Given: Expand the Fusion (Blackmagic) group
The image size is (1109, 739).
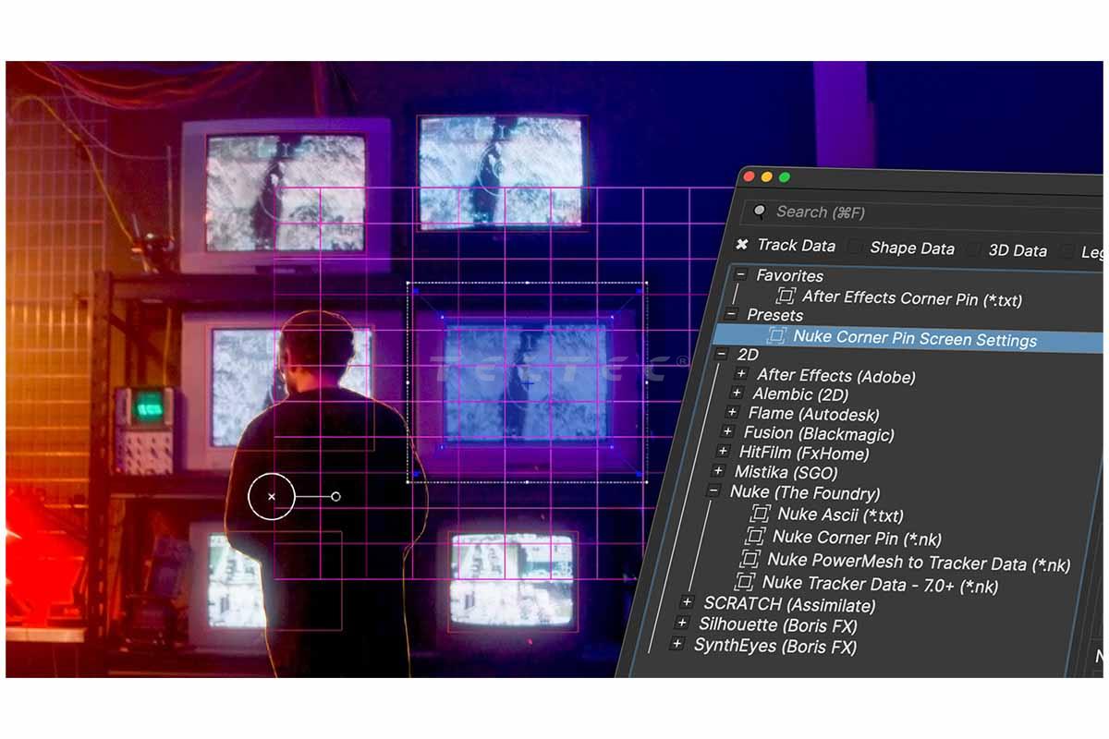Looking at the screenshot, I should pyautogui.click(x=727, y=431).
